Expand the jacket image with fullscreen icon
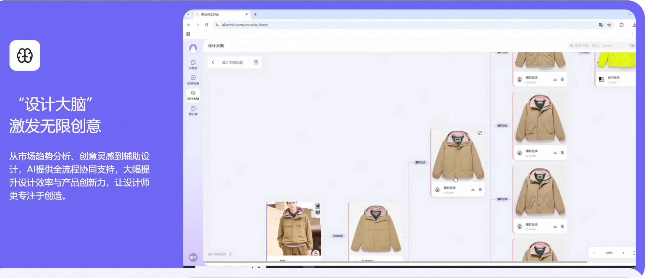This screenshot has height=278, width=647. (480, 133)
